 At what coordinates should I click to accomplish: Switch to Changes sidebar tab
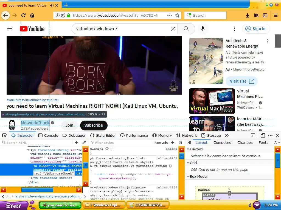point(245,142)
